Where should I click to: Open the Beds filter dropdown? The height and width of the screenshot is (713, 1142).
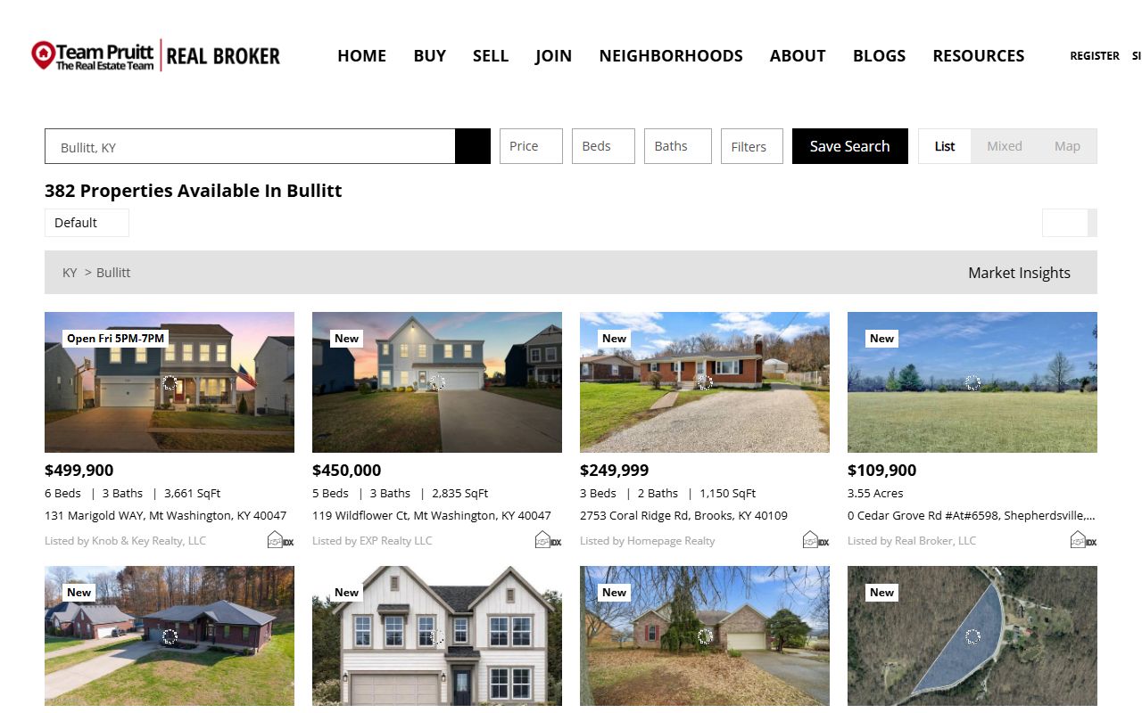coord(603,146)
